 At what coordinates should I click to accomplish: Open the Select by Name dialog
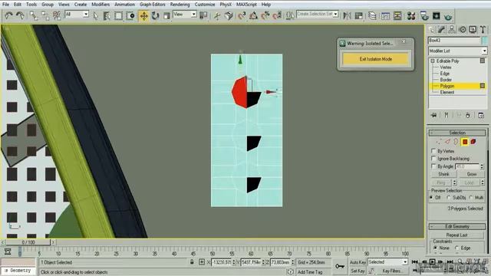click(107, 15)
